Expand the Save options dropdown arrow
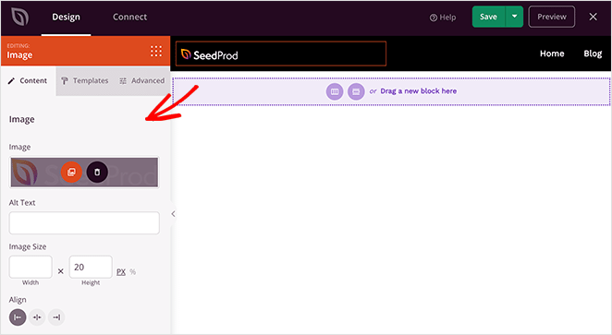The height and width of the screenshot is (335, 612). point(514,17)
